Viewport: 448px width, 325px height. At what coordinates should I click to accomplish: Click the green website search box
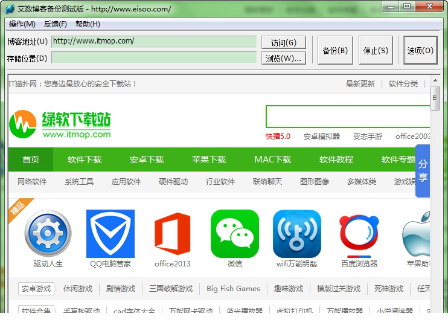click(x=348, y=117)
